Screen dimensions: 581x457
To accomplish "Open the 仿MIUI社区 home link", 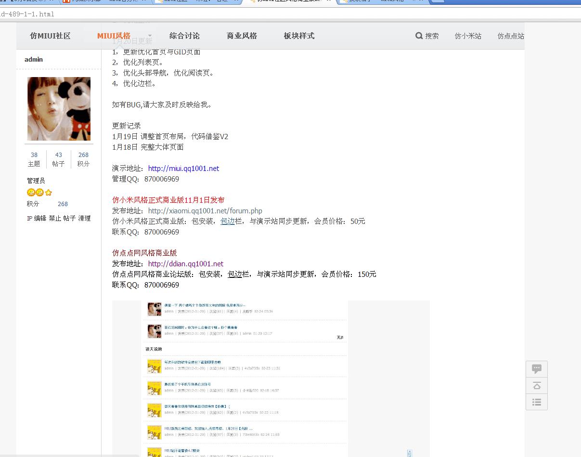I will coord(50,36).
